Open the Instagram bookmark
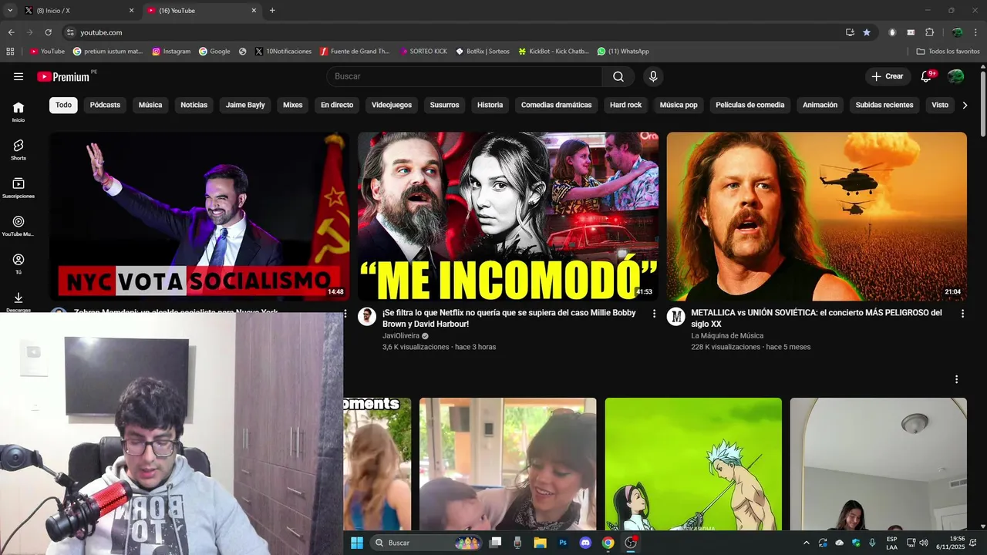This screenshot has height=555, width=987. [171, 52]
